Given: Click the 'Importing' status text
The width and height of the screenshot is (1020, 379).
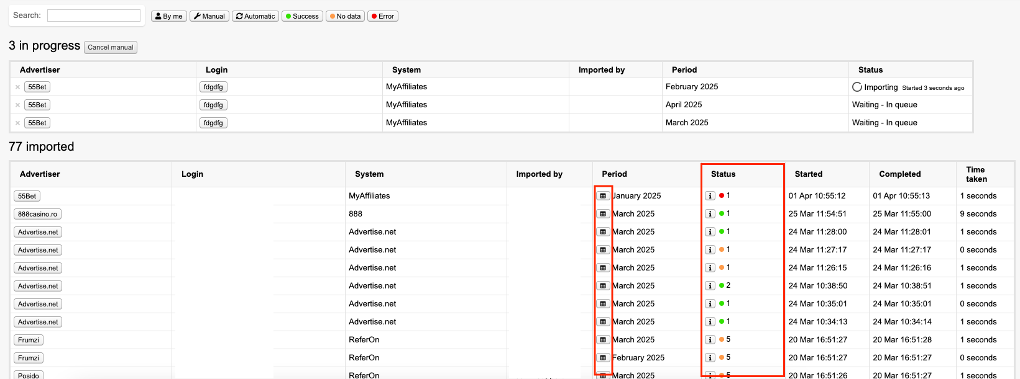Looking at the screenshot, I should (x=881, y=87).
